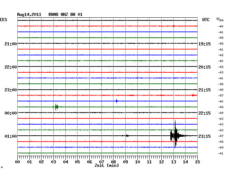Click the DC offset value -69
Screen dimensions: 225x171
click(x=221, y=147)
